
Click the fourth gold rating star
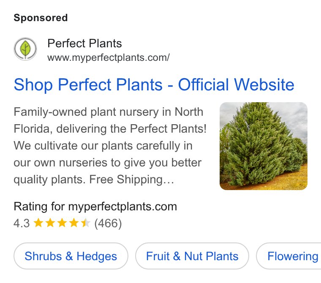coord(73,223)
